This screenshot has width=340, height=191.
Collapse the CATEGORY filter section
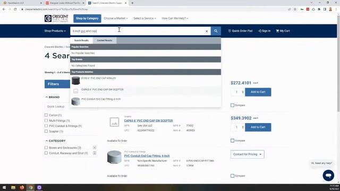pos(55,141)
